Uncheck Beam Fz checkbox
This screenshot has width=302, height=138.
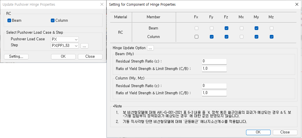[x=227, y=28]
